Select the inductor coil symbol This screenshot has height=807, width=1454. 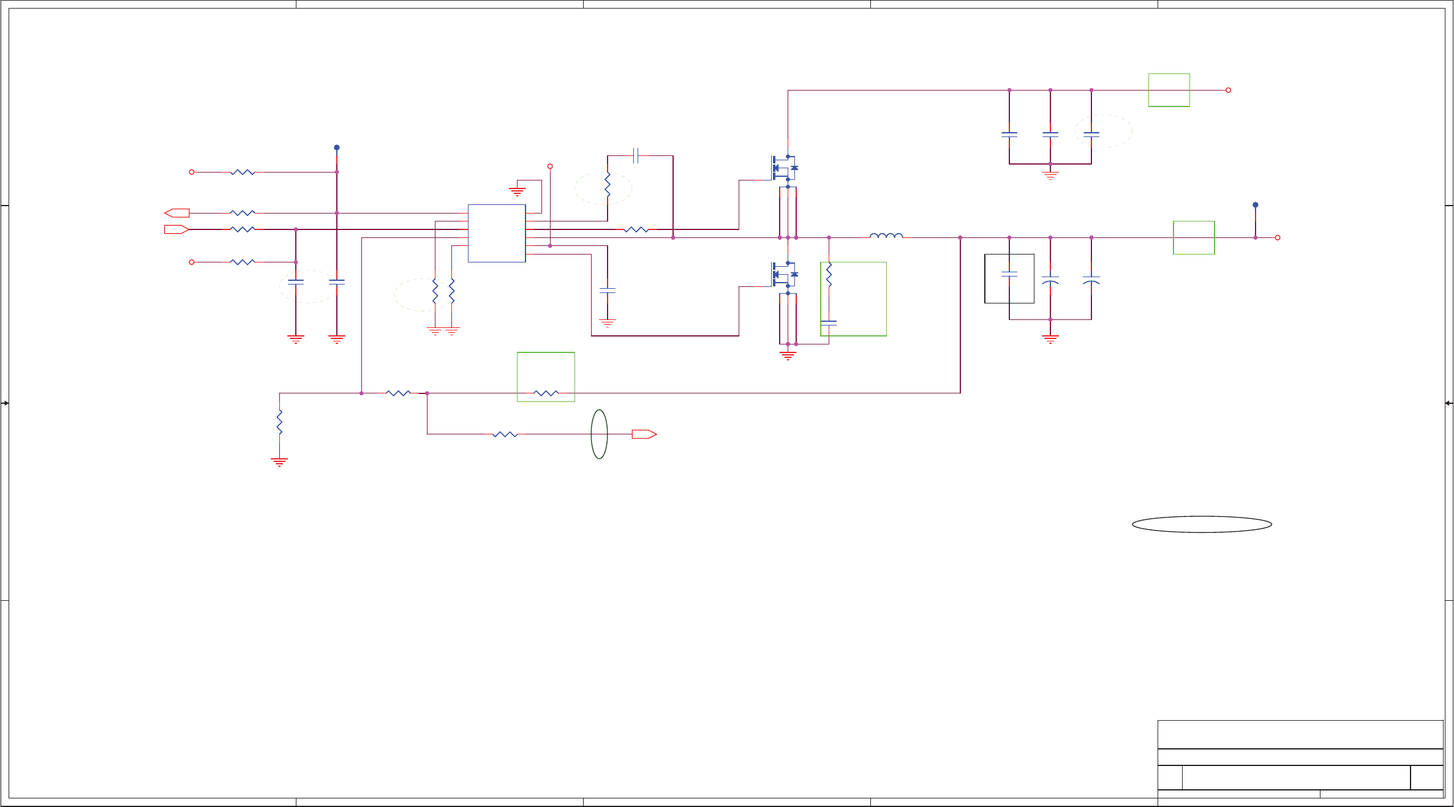point(886,236)
